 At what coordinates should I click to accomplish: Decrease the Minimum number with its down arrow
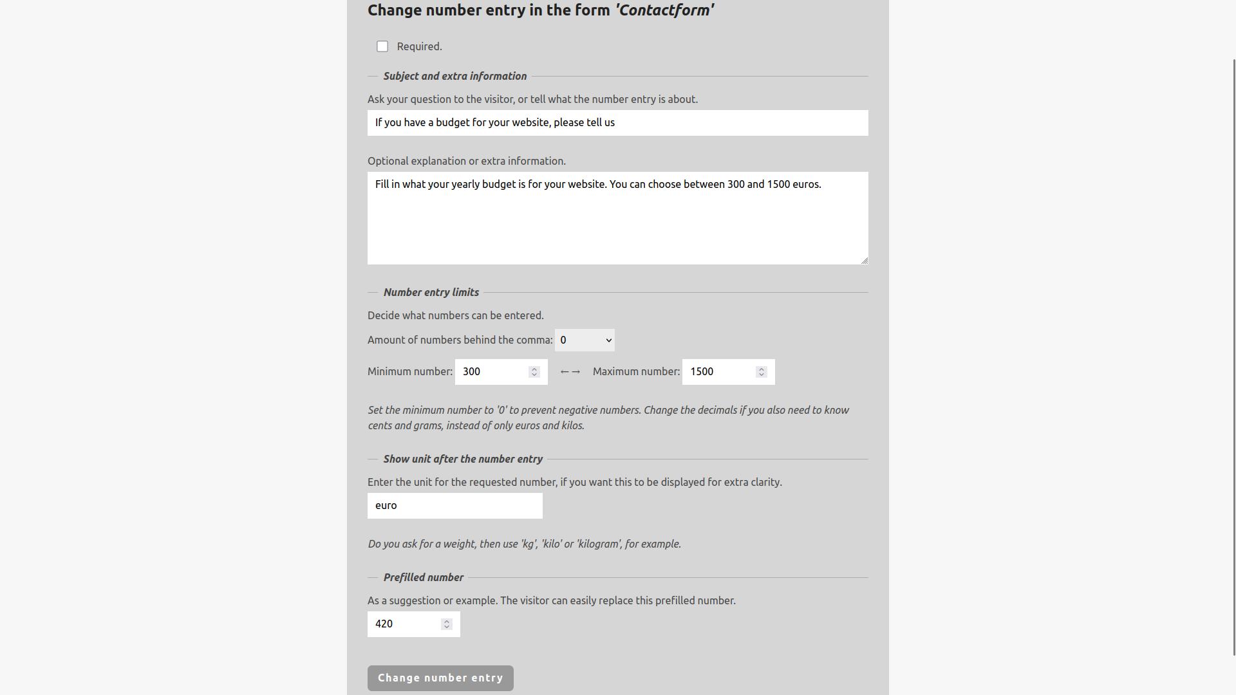pos(534,375)
